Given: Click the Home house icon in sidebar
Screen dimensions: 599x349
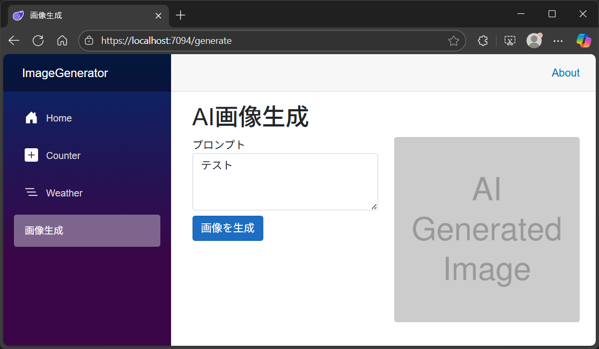Looking at the screenshot, I should [31, 118].
